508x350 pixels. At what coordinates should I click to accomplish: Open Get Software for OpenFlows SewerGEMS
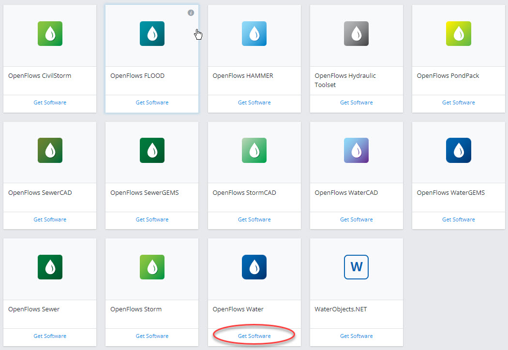[x=152, y=219]
